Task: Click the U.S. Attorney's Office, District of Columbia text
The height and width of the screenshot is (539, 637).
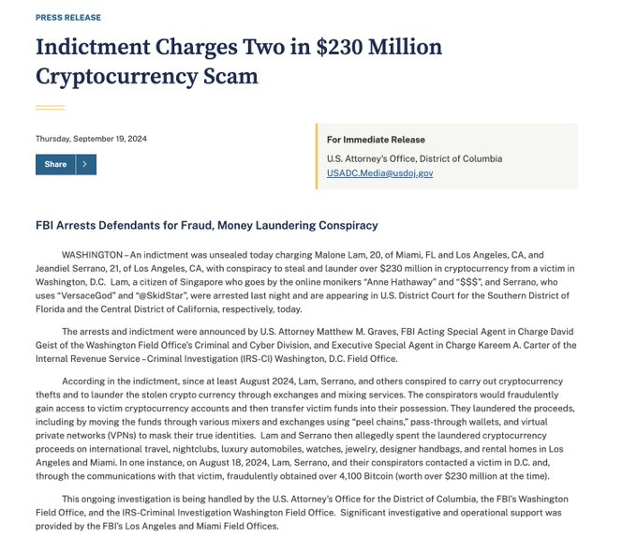Action: click(x=414, y=158)
